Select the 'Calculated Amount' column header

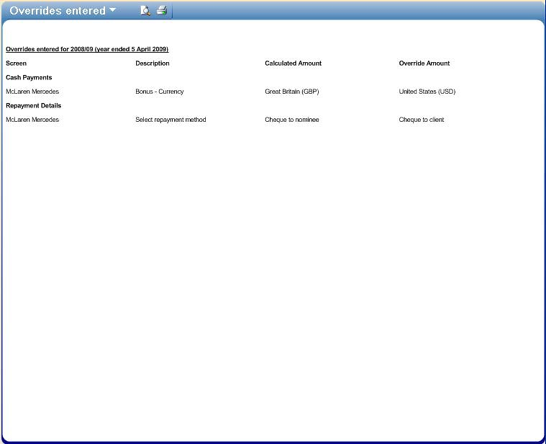293,64
